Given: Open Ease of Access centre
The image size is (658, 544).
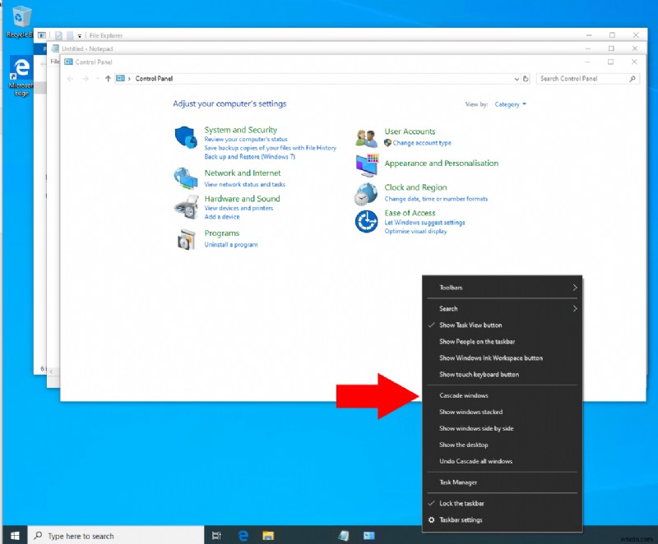Looking at the screenshot, I should click(x=410, y=213).
